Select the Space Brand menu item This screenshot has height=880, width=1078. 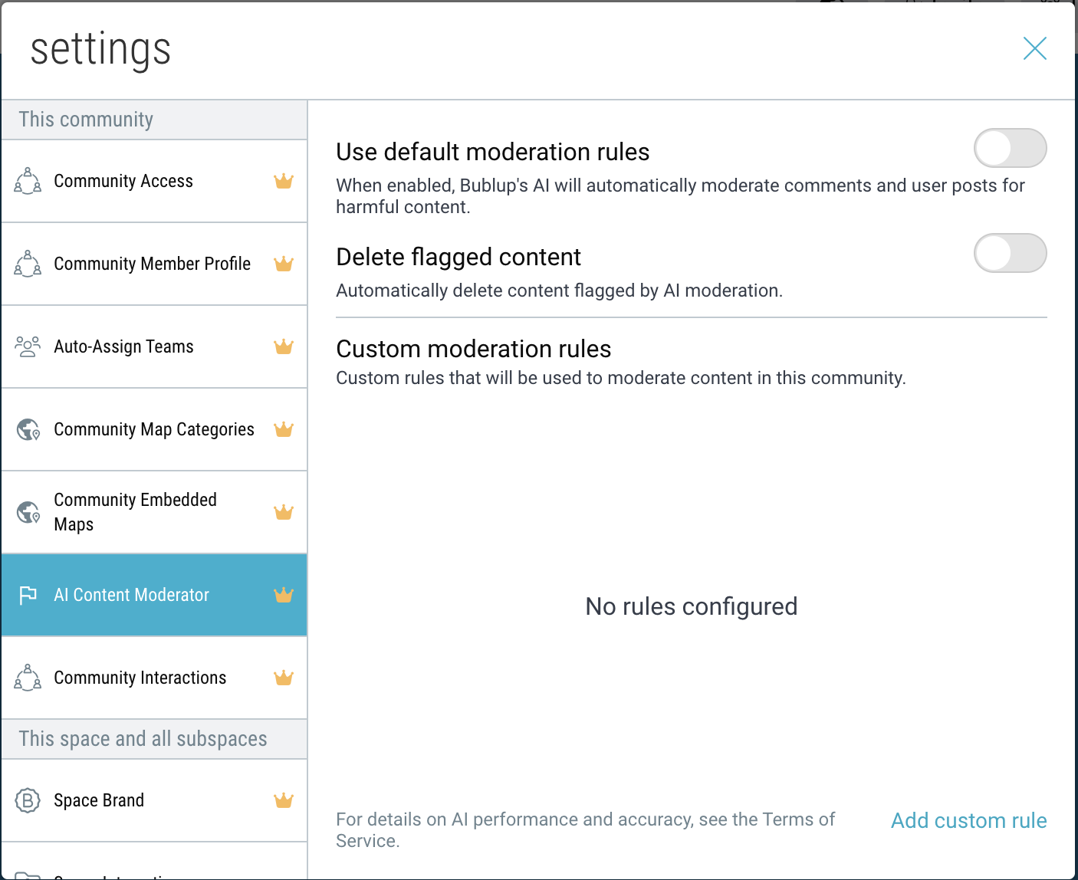coord(99,800)
